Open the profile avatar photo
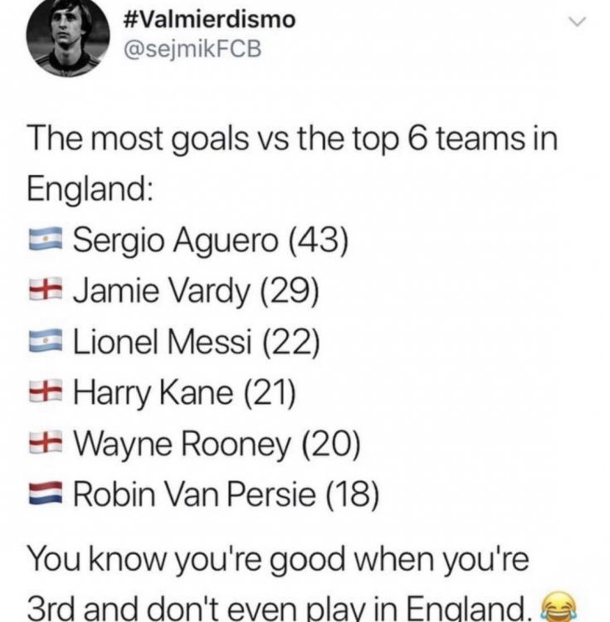 coord(67,37)
